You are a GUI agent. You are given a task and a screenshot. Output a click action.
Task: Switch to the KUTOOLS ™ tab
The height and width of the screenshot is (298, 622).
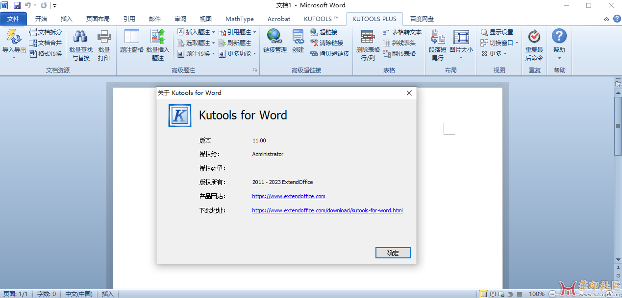pyautogui.click(x=322, y=19)
